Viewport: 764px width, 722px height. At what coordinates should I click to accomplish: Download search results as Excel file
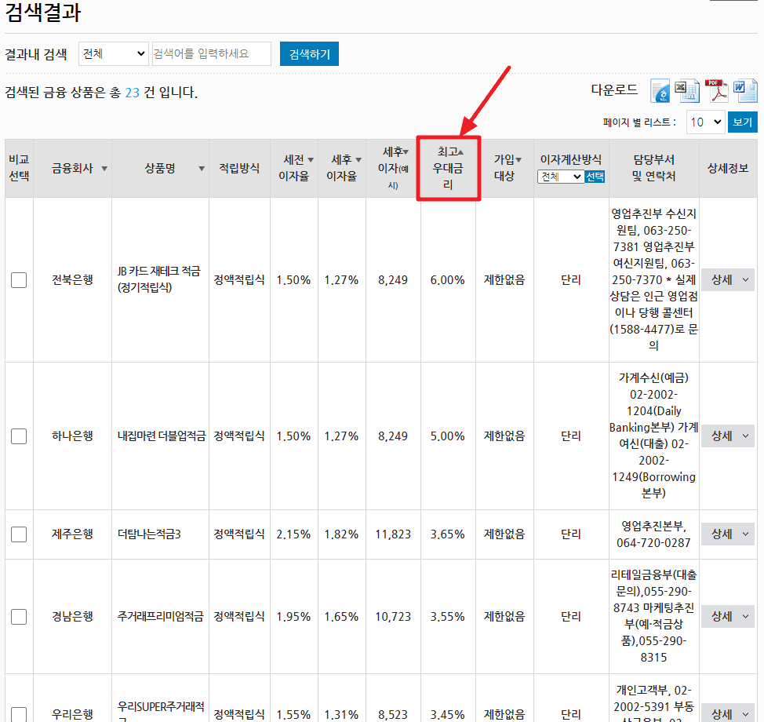(686, 90)
